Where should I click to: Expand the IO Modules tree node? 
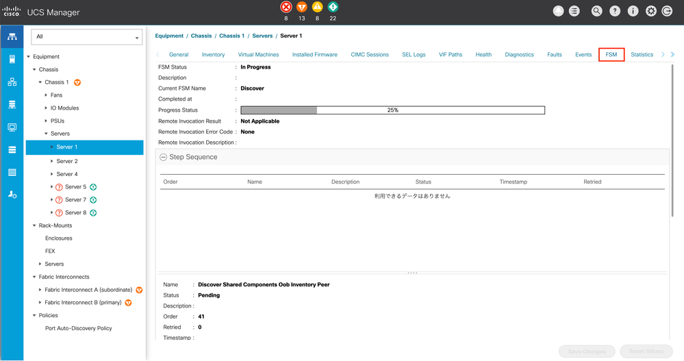46,108
